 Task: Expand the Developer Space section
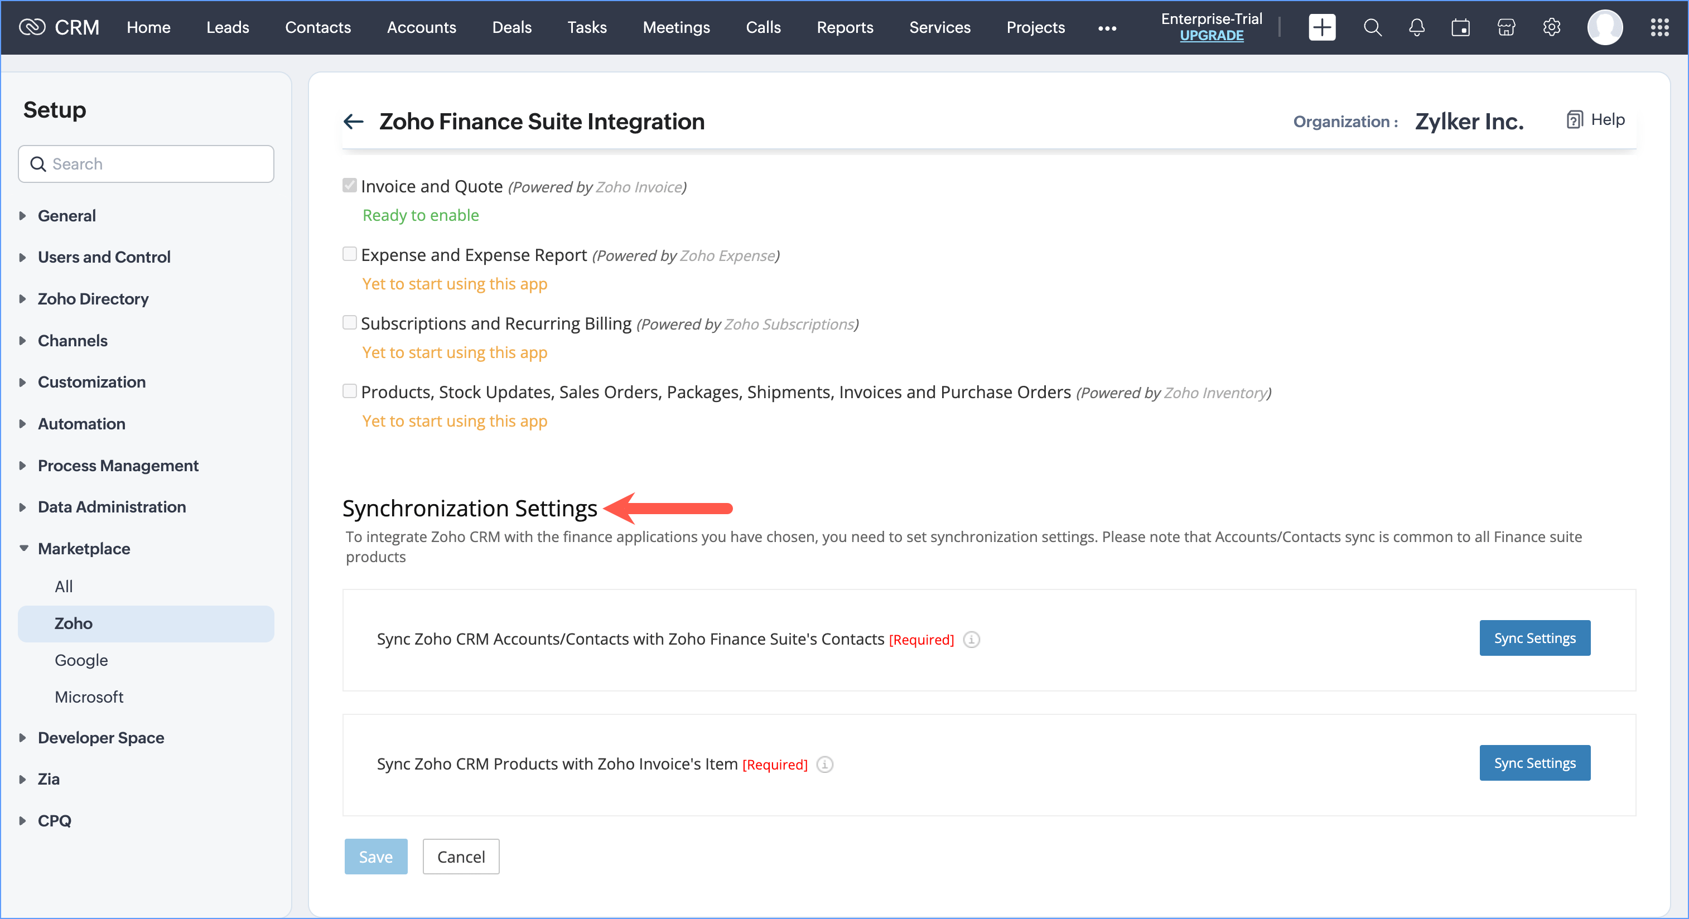tap(100, 737)
